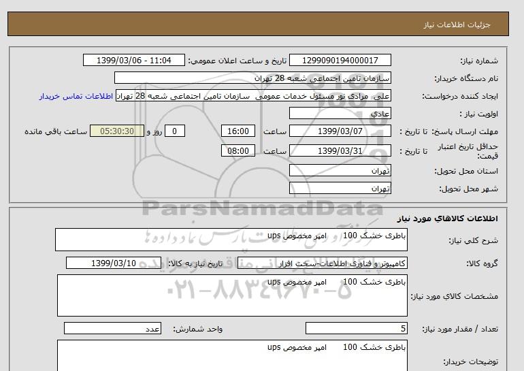This screenshot has width=524, height=371.
Task: Click the گروه کالا label
Action: tap(482, 263)
